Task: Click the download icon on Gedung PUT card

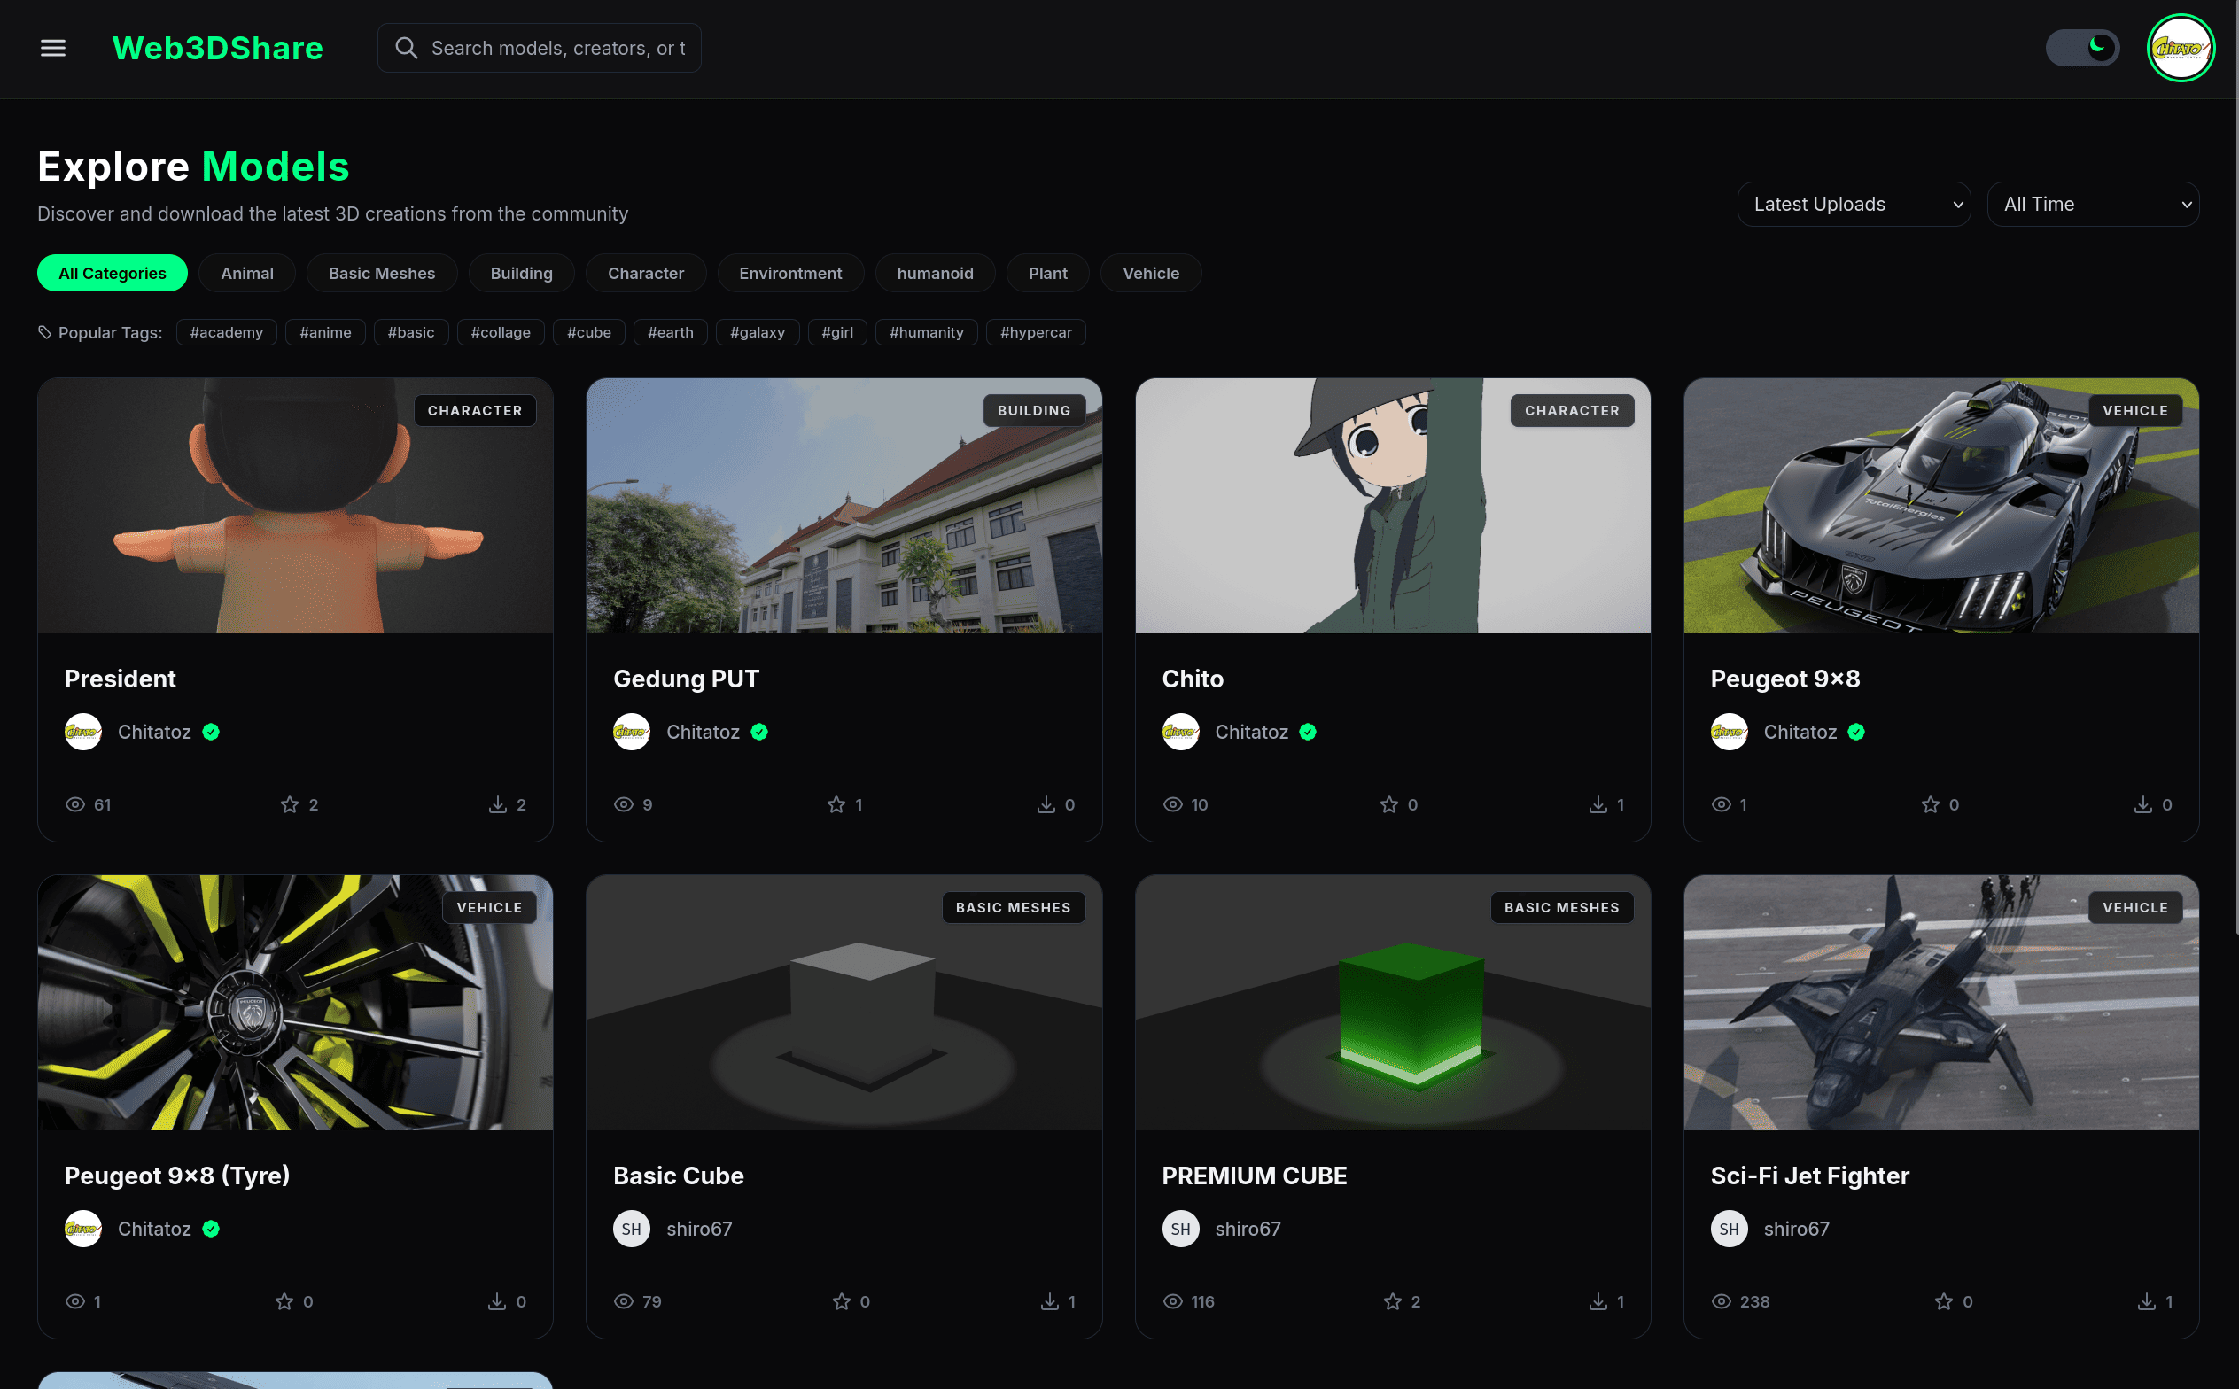Action: (x=1046, y=804)
